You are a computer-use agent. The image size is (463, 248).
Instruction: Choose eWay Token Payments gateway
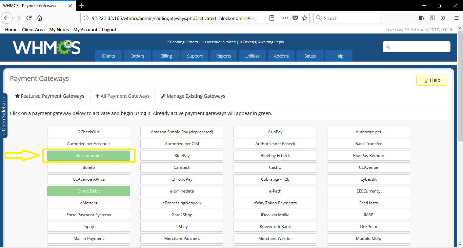[x=275, y=203]
